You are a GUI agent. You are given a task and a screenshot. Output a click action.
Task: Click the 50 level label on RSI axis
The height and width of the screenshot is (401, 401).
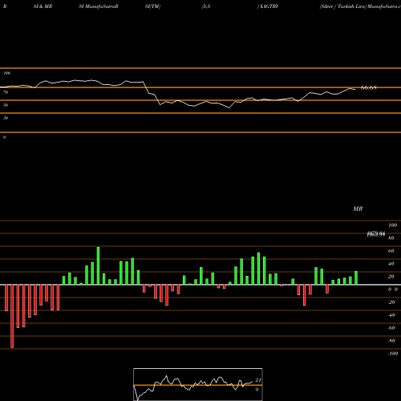tap(6, 105)
